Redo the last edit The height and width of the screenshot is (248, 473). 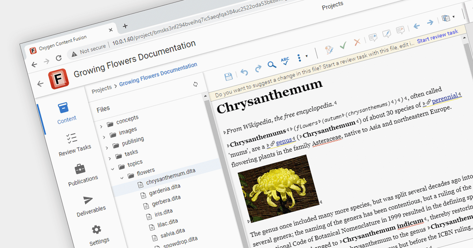258,68
